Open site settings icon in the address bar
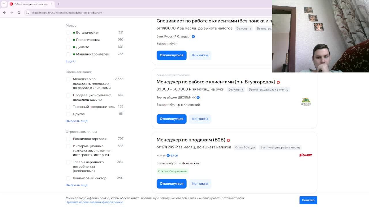Image resolution: width=369 pixels, height=207 pixels. coord(27,13)
